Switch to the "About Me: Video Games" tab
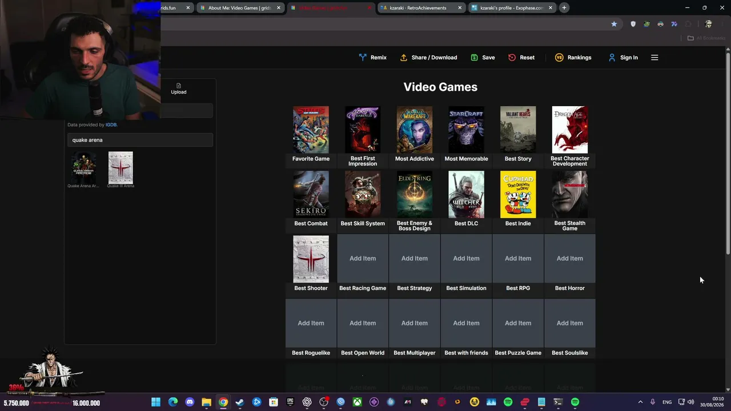Screen dimensions: 731x411 point(239,8)
